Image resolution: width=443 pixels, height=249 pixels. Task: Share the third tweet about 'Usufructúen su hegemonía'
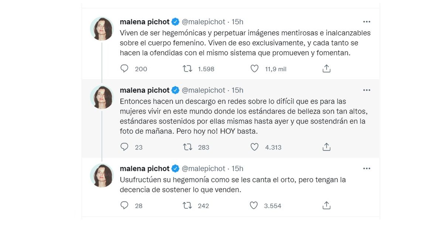(x=326, y=205)
